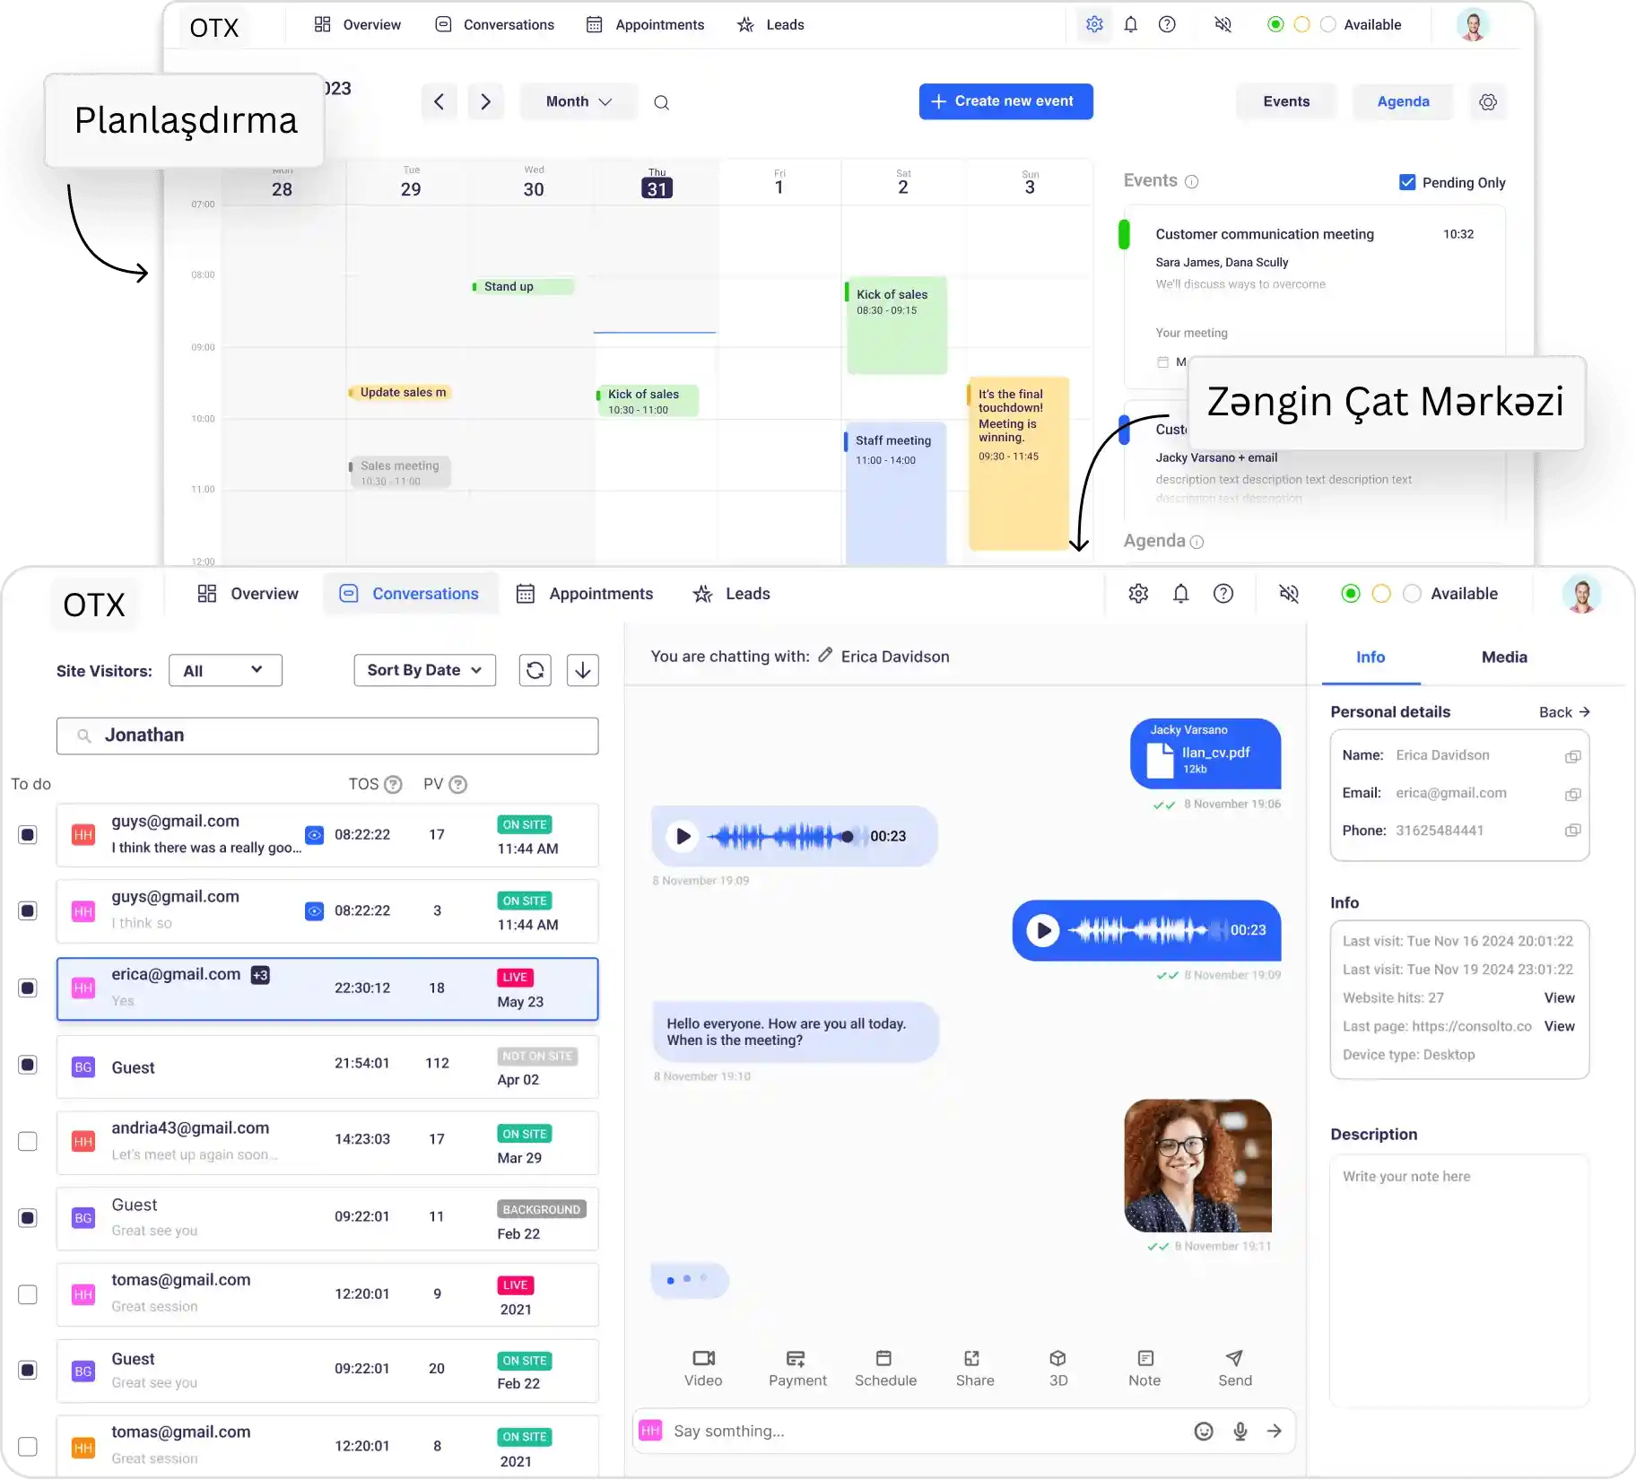Enable the Pending Only checkbox
Screen dimensions: 1636x1480
tap(1407, 182)
